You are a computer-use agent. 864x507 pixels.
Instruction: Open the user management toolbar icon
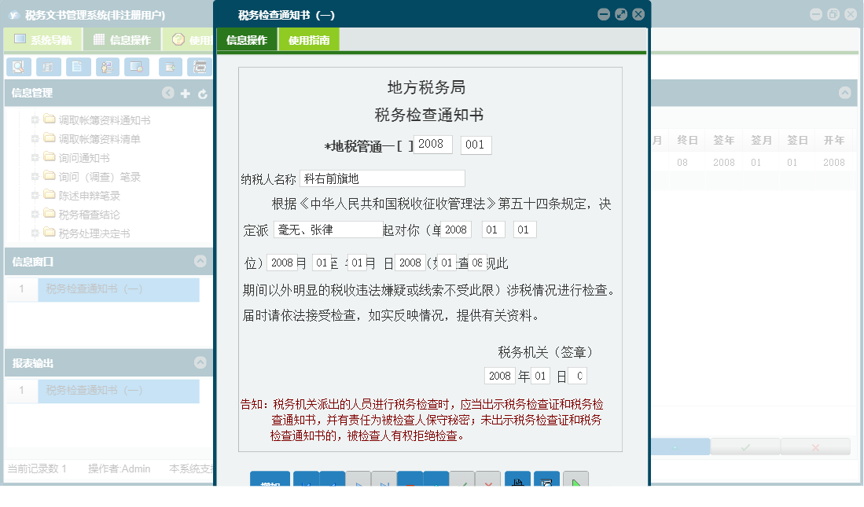[x=105, y=67]
